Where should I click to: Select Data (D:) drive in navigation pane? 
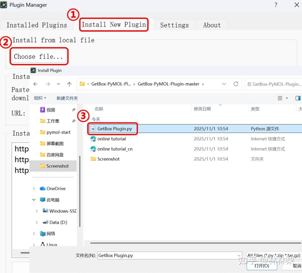click(x=55, y=222)
